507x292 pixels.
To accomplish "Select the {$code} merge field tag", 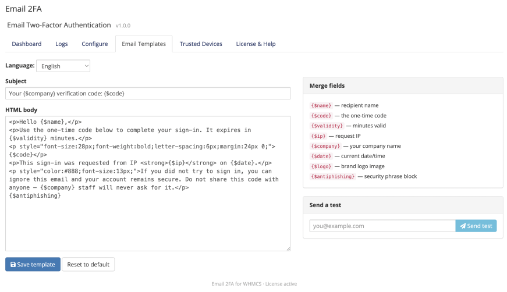I will pyautogui.click(x=321, y=116).
